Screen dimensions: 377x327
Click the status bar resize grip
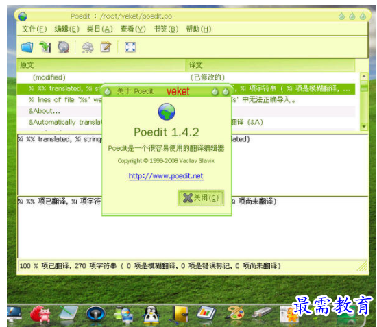click(363, 267)
